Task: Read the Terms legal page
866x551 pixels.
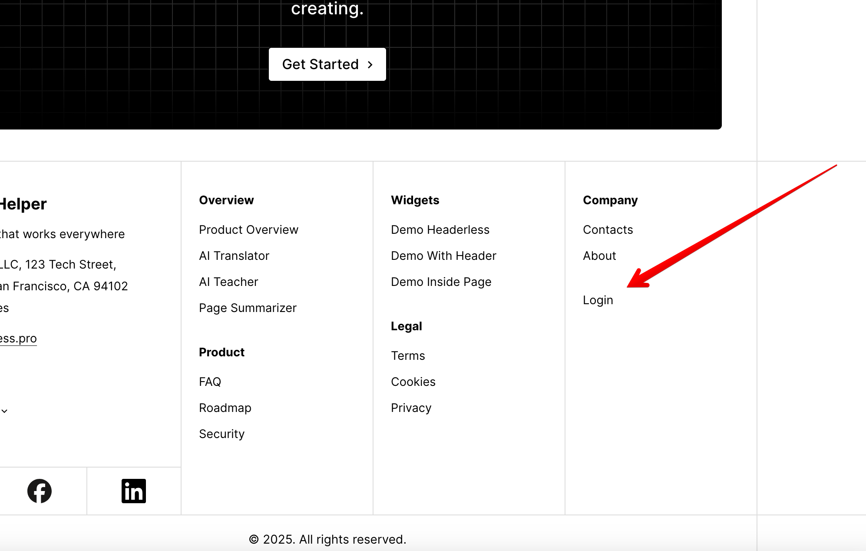Action: [408, 356]
